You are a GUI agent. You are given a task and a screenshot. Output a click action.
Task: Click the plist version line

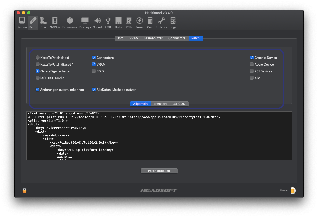tap(48, 121)
